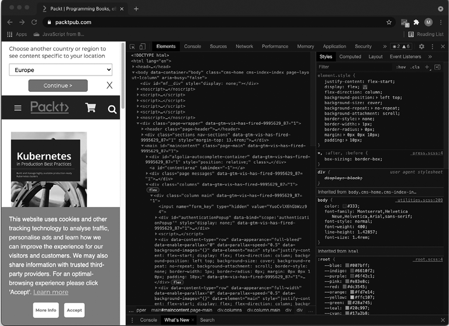Expand the head element node
The width and height of the screenshot is (449, 326).
click(134, 67)
